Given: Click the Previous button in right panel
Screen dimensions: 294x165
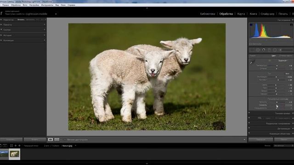Looking at the screenshot, I should [260, 139].
